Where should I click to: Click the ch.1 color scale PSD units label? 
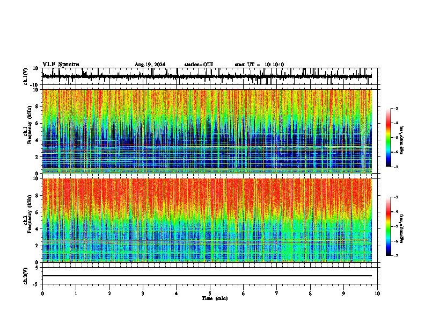tap(402, 140)
